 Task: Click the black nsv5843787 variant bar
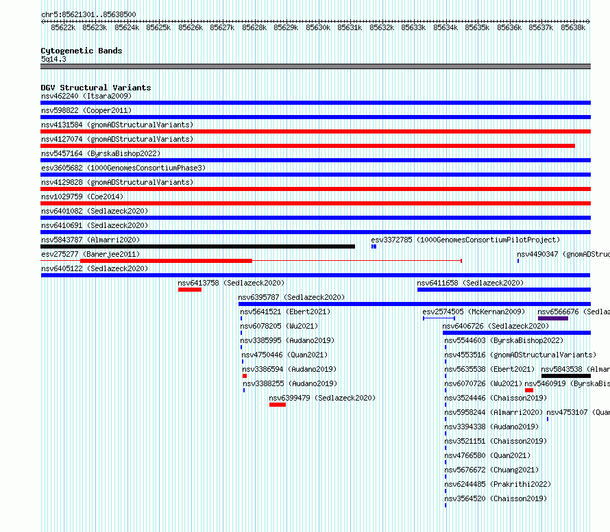(x=197, y=246)
